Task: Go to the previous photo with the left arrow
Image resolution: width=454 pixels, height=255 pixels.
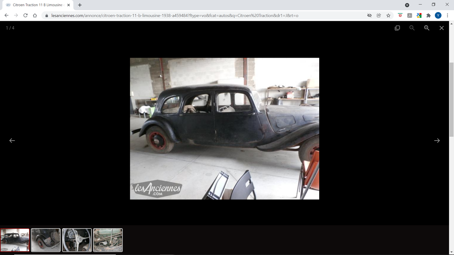Action: (12, 141)
